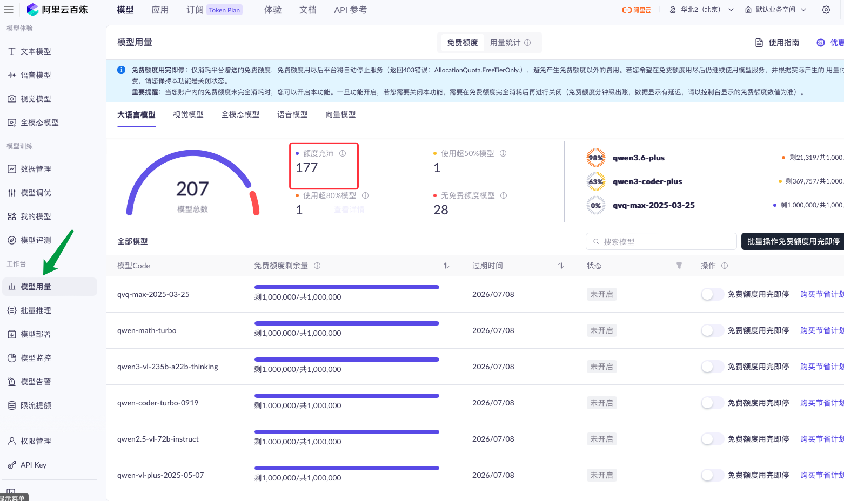Viewport: 844px width, 501px height.
Task: Open 文档 top menu
Action: 308,10
